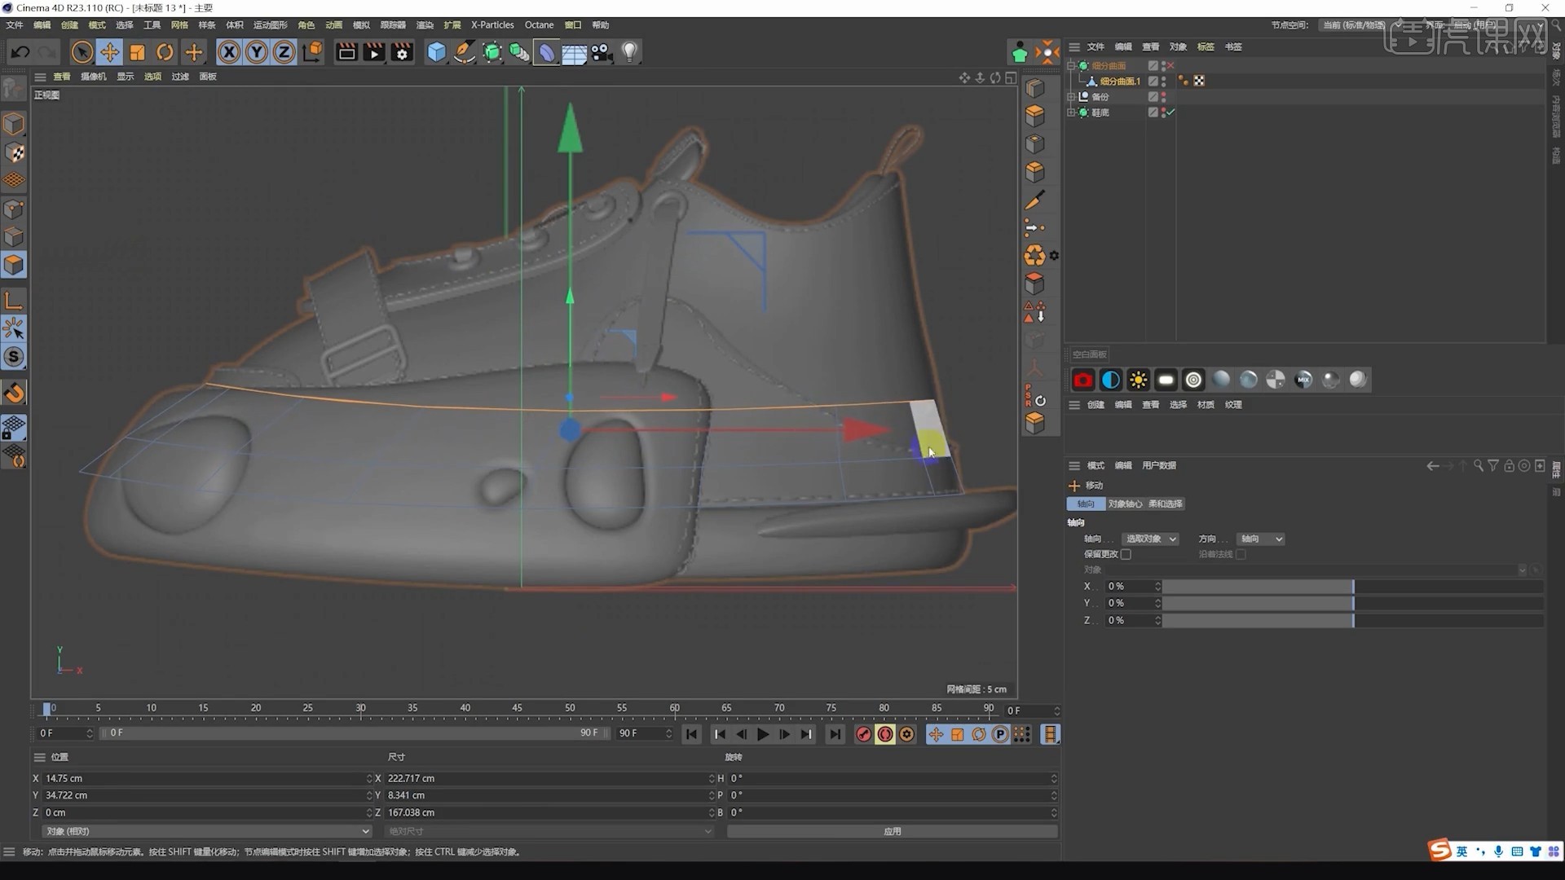Click the X percentage slider in the axis panel
The height and width of the screenshot is (880, 1565).
point(1259,586)
